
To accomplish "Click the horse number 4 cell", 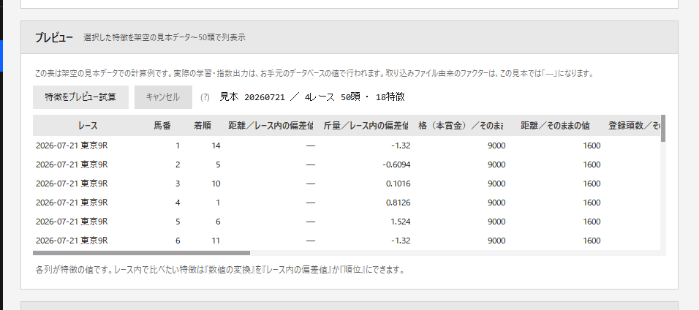I will click(178, 203).
